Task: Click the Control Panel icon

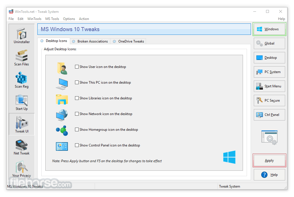Action: [62, 146]
